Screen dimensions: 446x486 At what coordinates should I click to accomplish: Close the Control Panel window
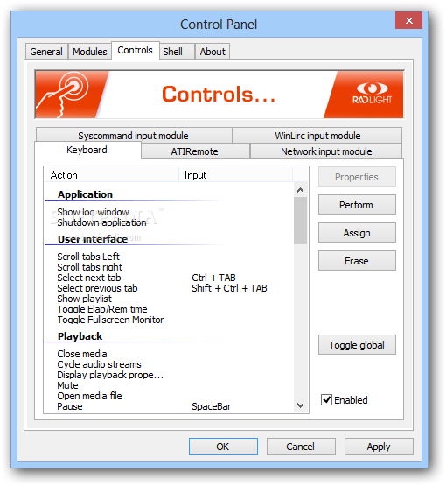click(409, 20)
